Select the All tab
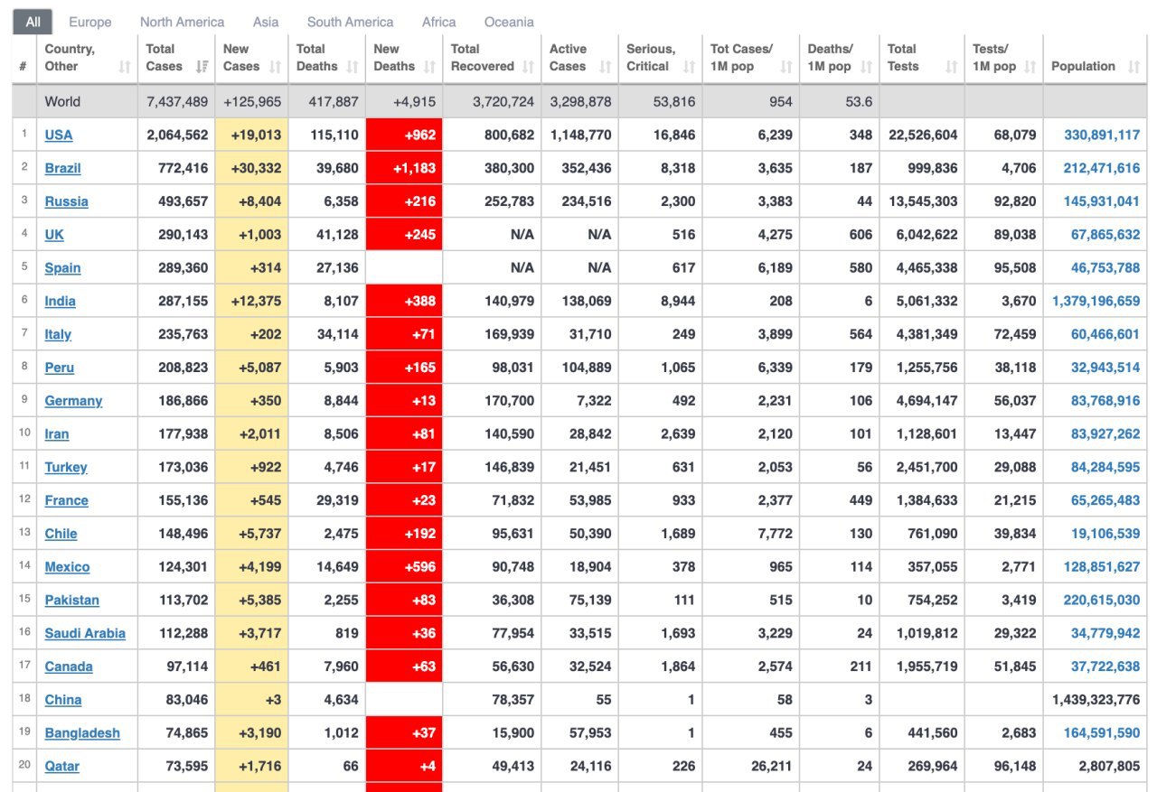1157x792 pixels. (x=33, y=22)
